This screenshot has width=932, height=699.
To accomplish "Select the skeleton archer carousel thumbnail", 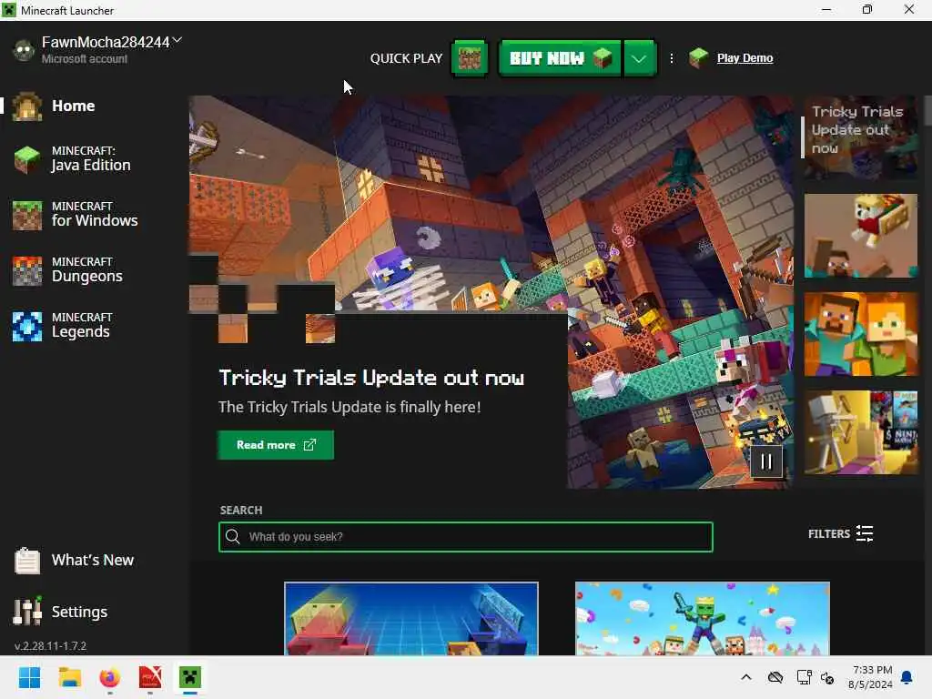I will (x=861, y=432).
